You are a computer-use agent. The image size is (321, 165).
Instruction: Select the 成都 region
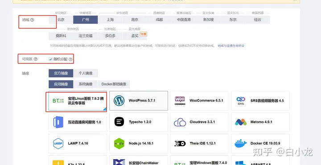pos(159,20)
